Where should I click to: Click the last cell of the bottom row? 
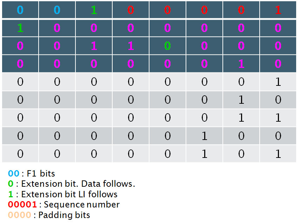(x=278, y=154)
